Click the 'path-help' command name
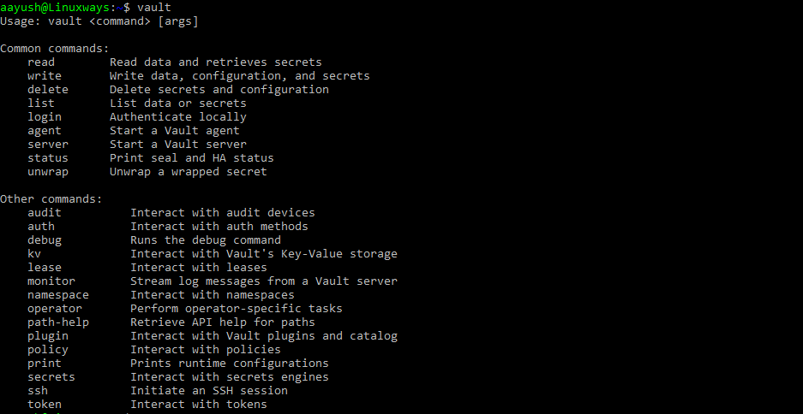The image size is (803, 414). (x=58, y=322)
